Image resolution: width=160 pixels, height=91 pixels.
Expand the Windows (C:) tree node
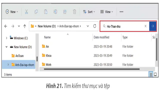(x=6, y=38)
